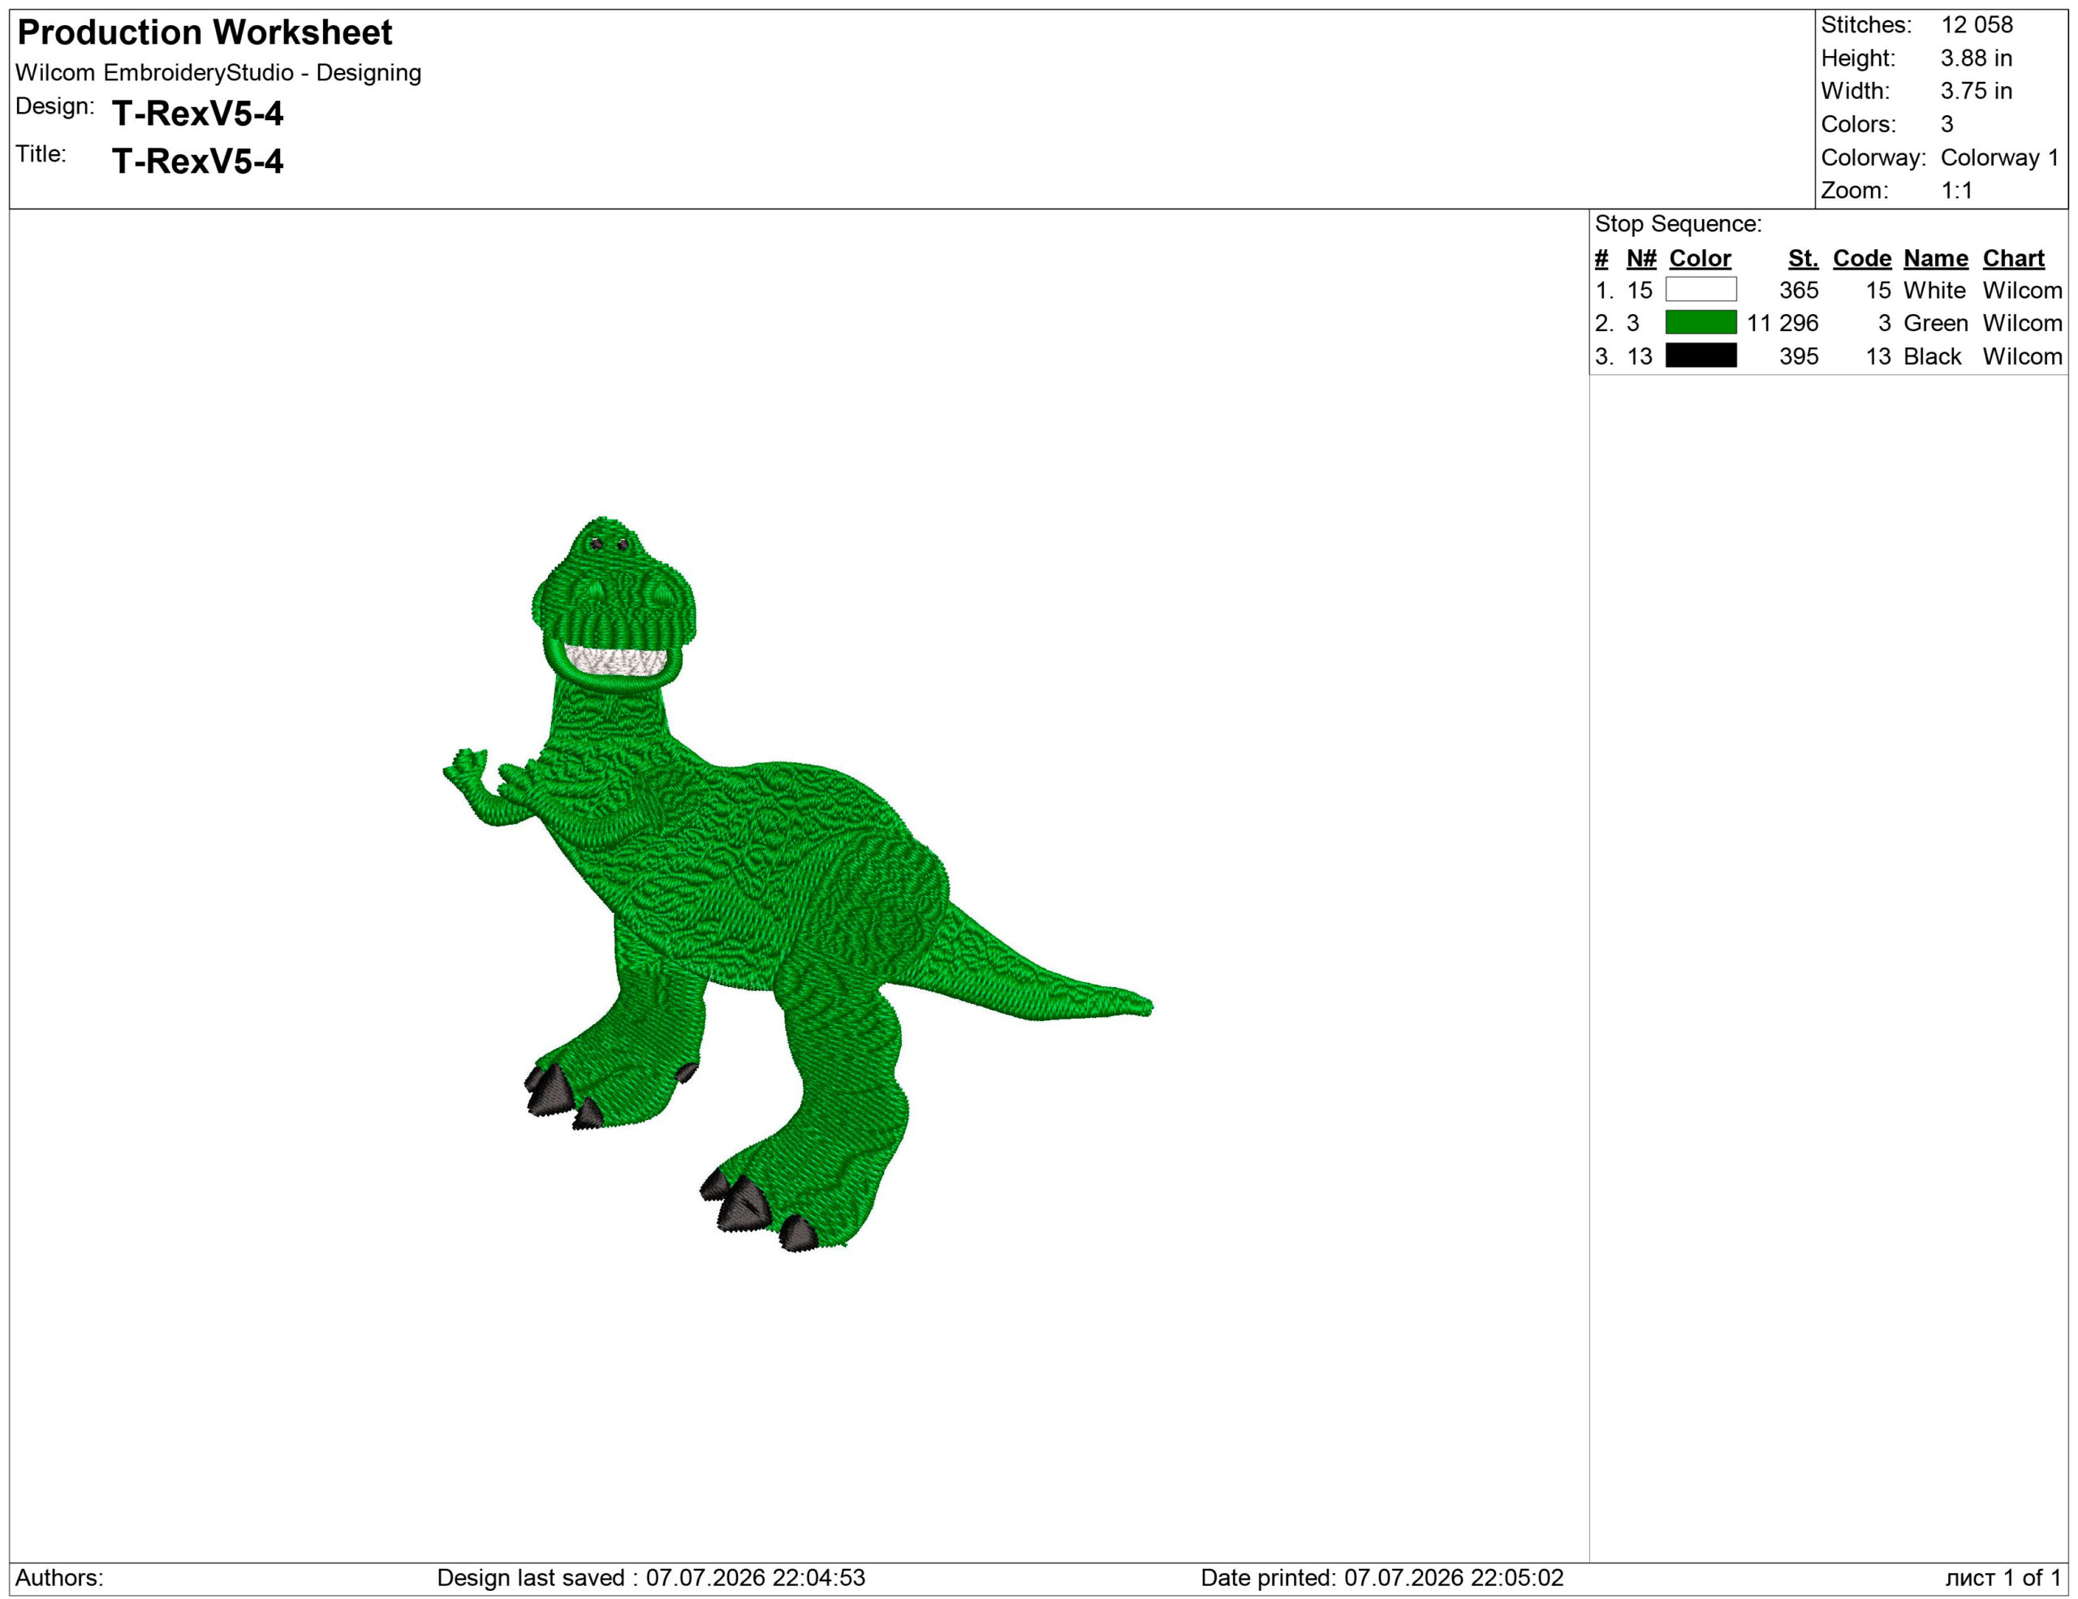Click the 'Production Worksheet' heading

205,32
